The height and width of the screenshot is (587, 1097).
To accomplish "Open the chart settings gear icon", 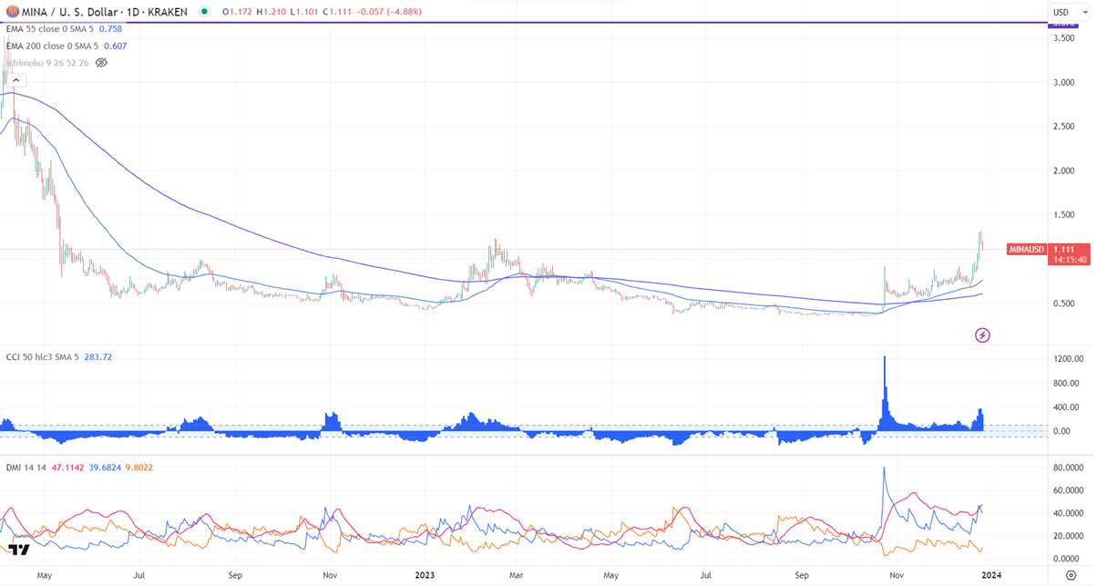I will pos(1071,575).
